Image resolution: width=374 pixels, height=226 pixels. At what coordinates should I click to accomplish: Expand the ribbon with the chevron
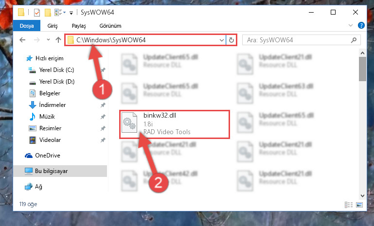[x=350, y=25]
